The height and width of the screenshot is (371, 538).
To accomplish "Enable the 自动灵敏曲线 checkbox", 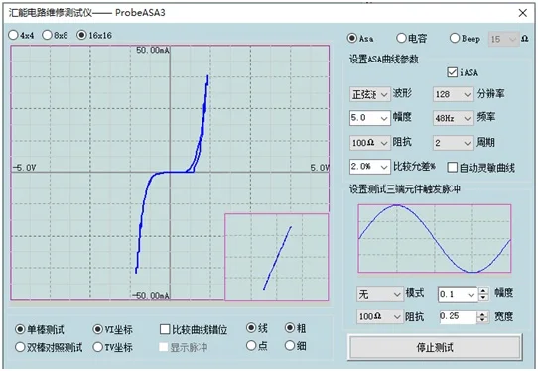I will [x=453, y=168].
